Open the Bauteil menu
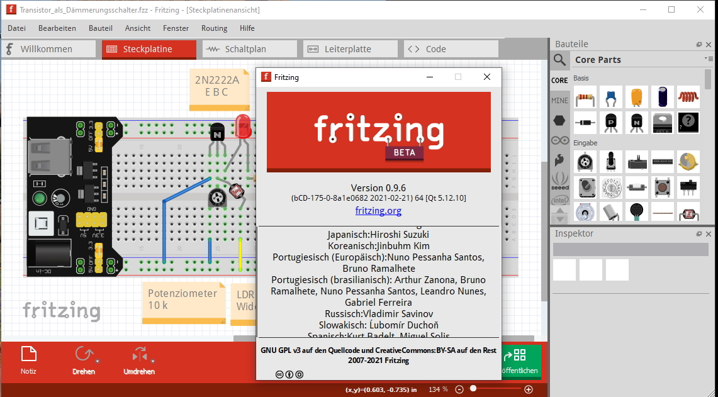 tap(100, 28)
